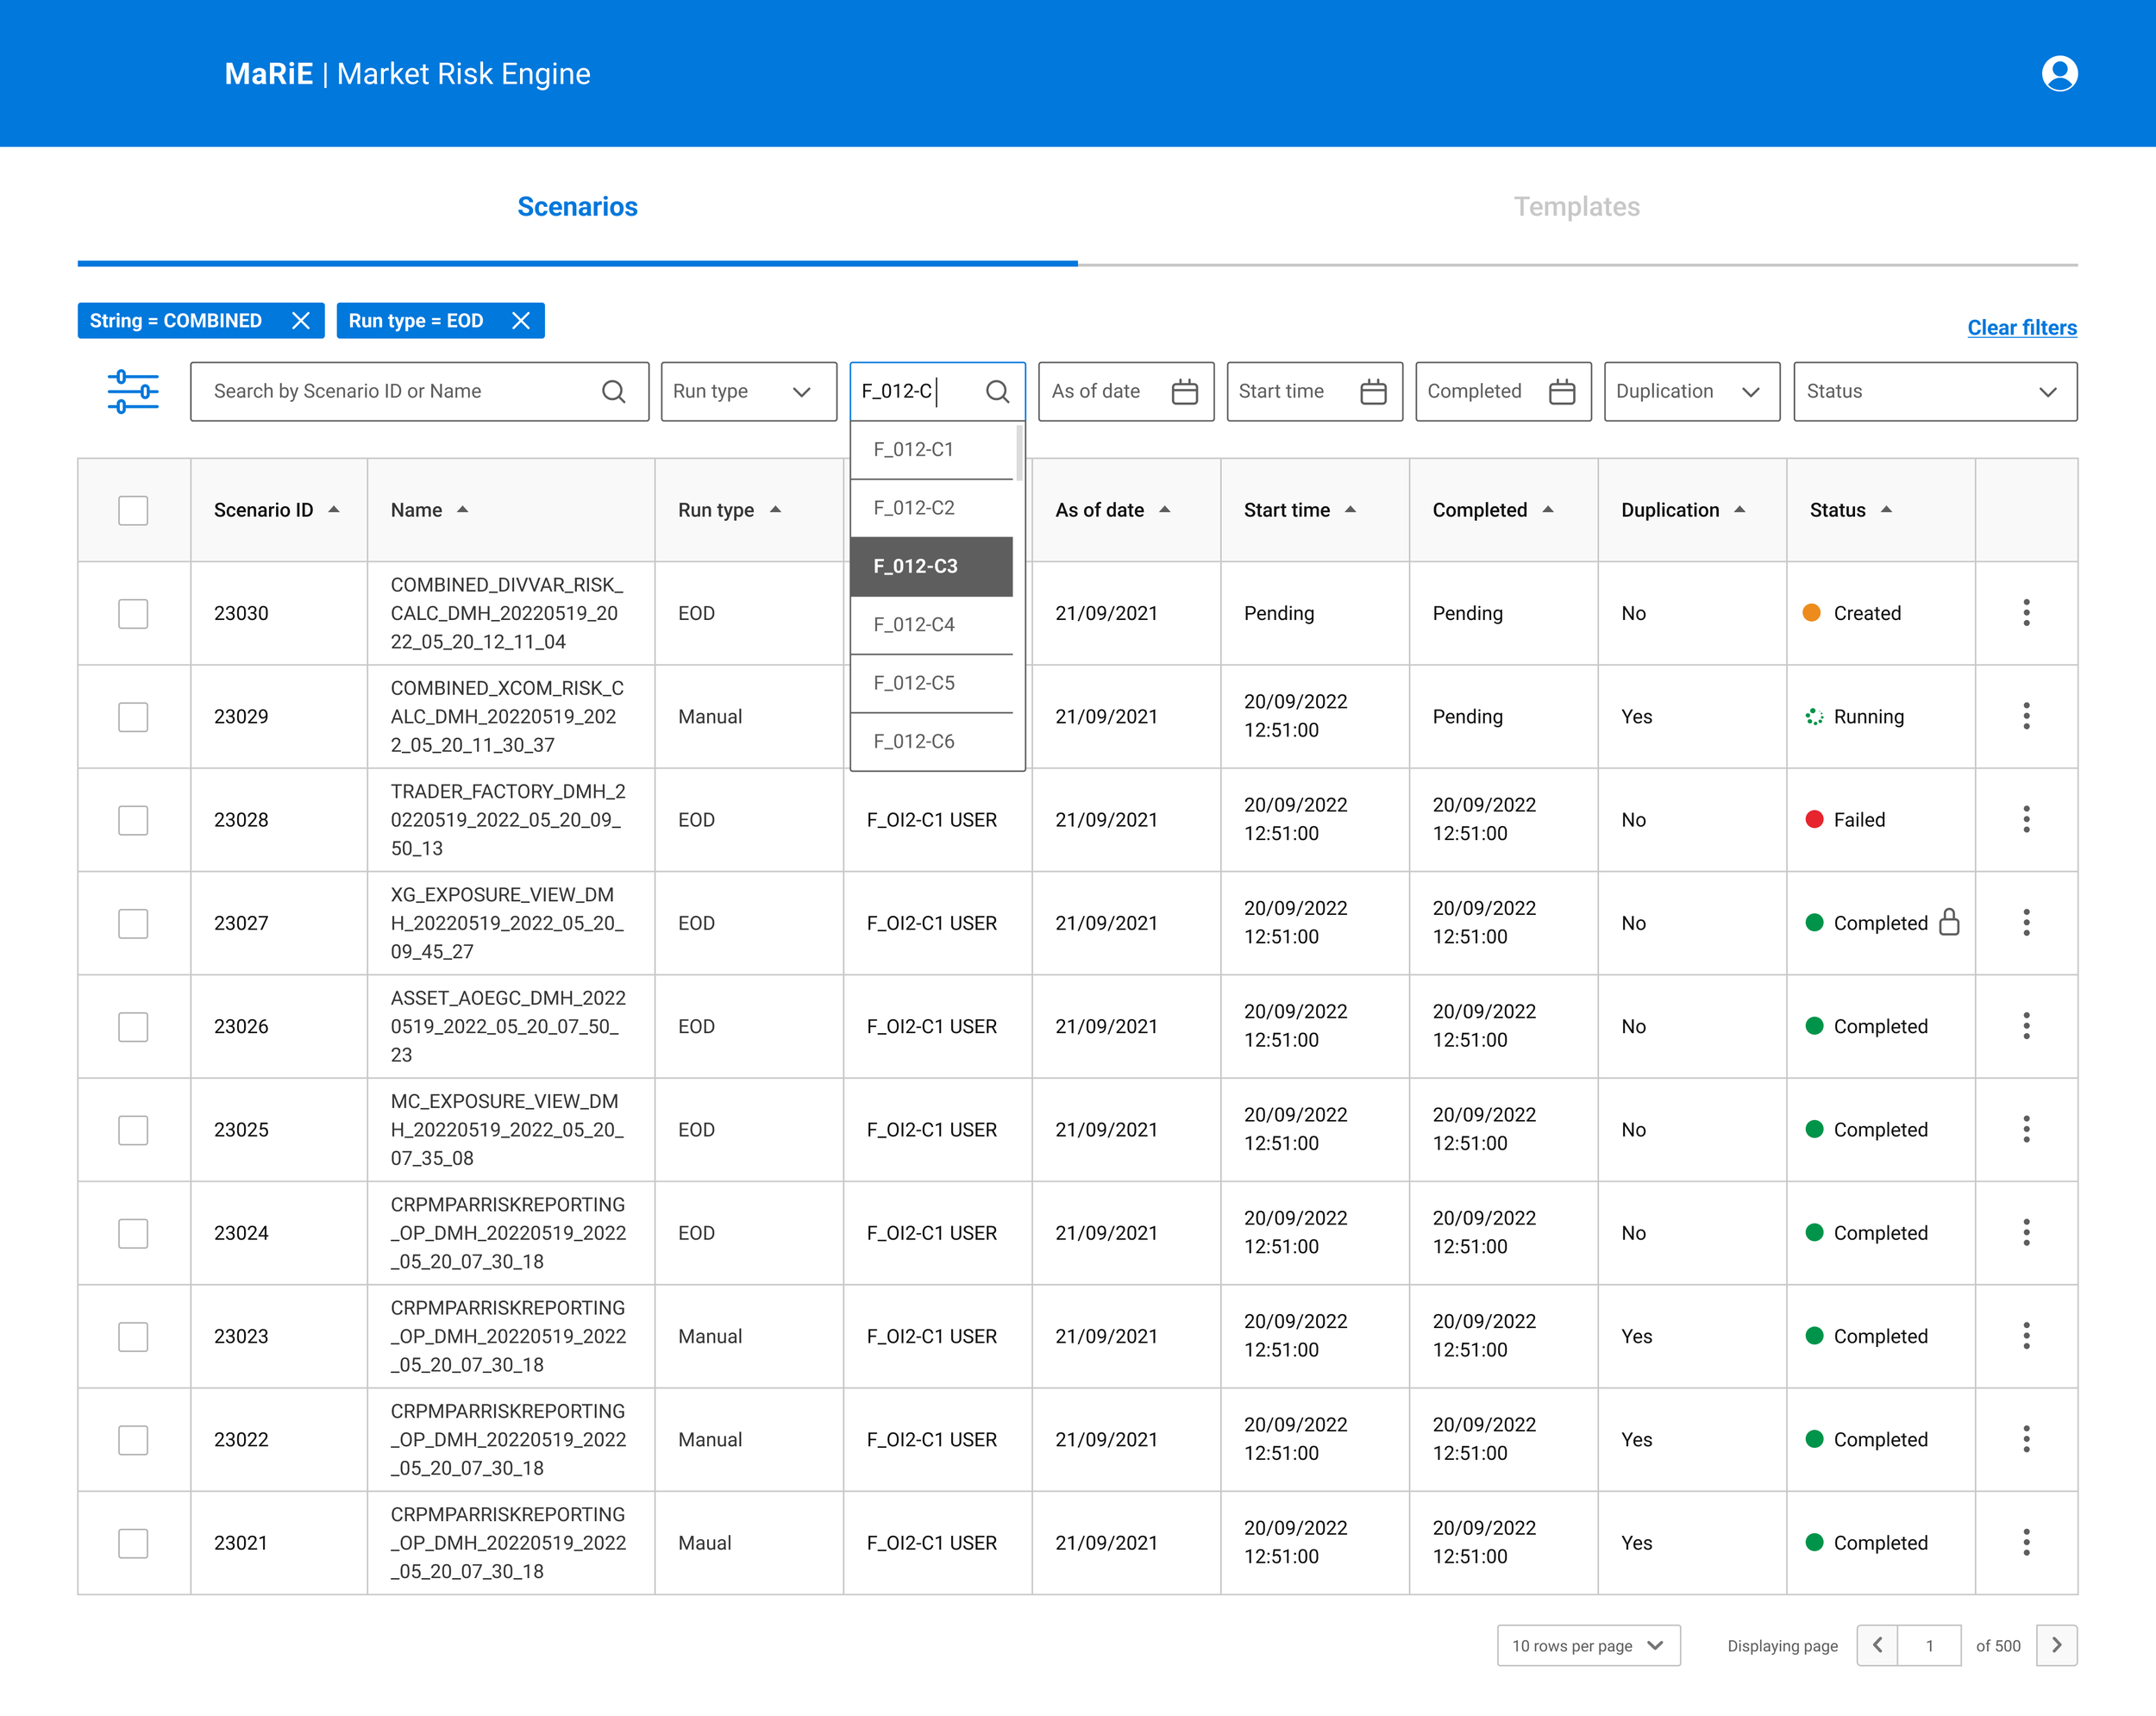Image resolution: width=2156 pixels, height=1716 pixels.
Task: Open the three-dot menu for scenario 23030
Action: point(2026,613)
